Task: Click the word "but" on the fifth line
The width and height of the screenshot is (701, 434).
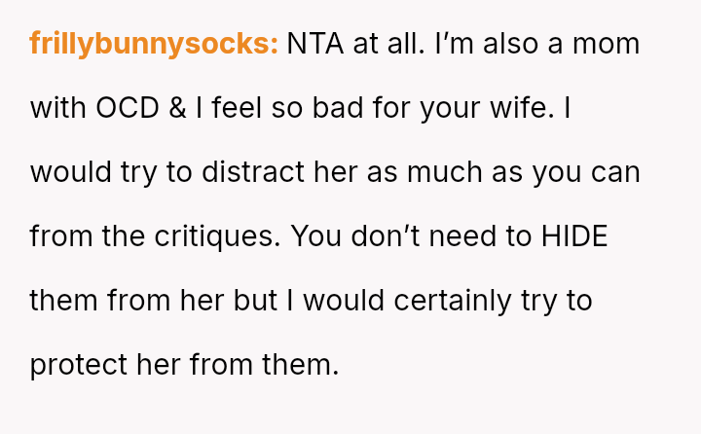Action: coord(255,301)
